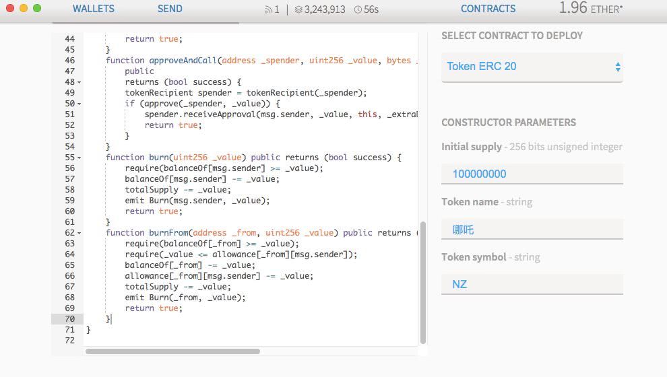Open the SEND tab
This screenshot has height=377, width=667.
170,9
